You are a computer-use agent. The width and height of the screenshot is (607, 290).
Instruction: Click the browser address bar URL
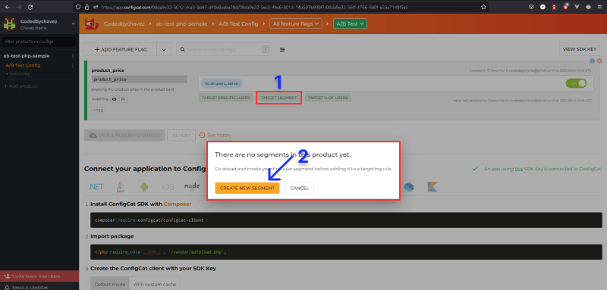(x=255, y=7)
